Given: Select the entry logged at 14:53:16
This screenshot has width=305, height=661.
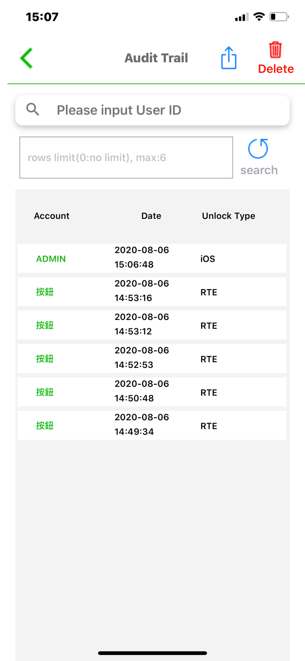Looking at the screenshot, I should coord(152,292).
